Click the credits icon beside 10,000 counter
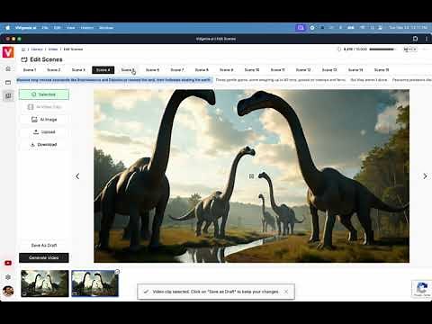This screenshot has height=324, width=432. (339, 49)
